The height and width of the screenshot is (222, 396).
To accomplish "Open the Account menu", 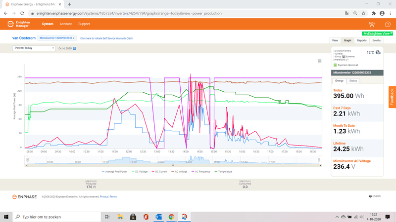I will [x=66, y=24].
